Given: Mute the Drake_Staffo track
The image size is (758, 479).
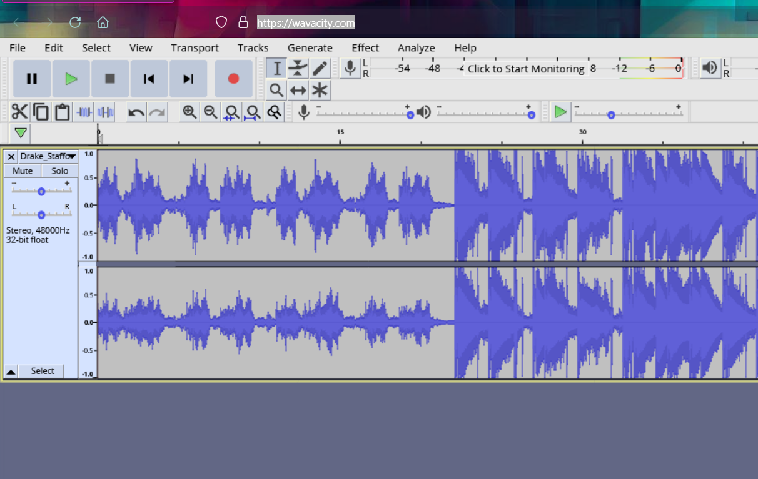Looking at the screenshot, I should coord(23,170).
